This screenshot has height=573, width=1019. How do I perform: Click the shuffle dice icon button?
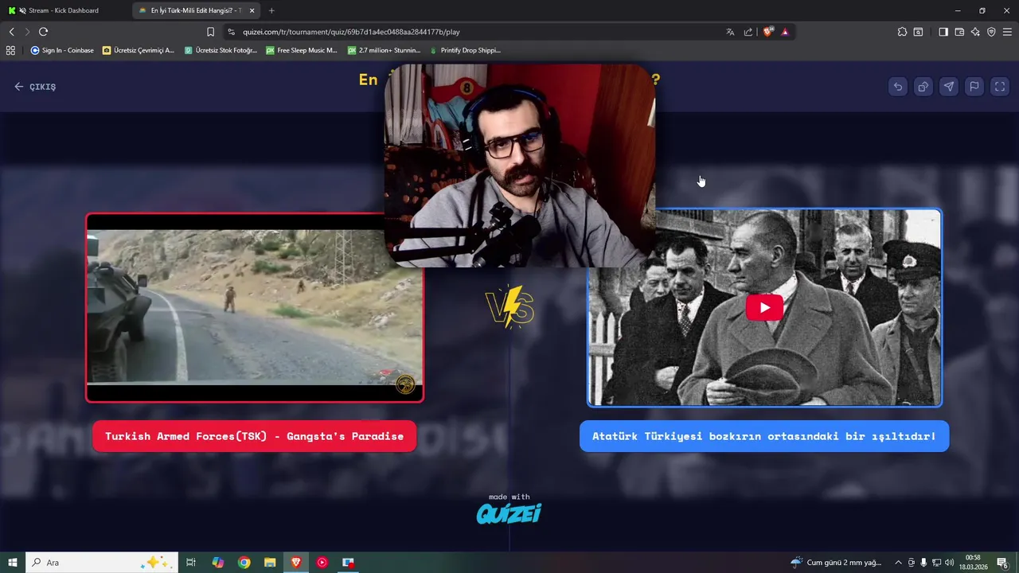coord(923,87)
